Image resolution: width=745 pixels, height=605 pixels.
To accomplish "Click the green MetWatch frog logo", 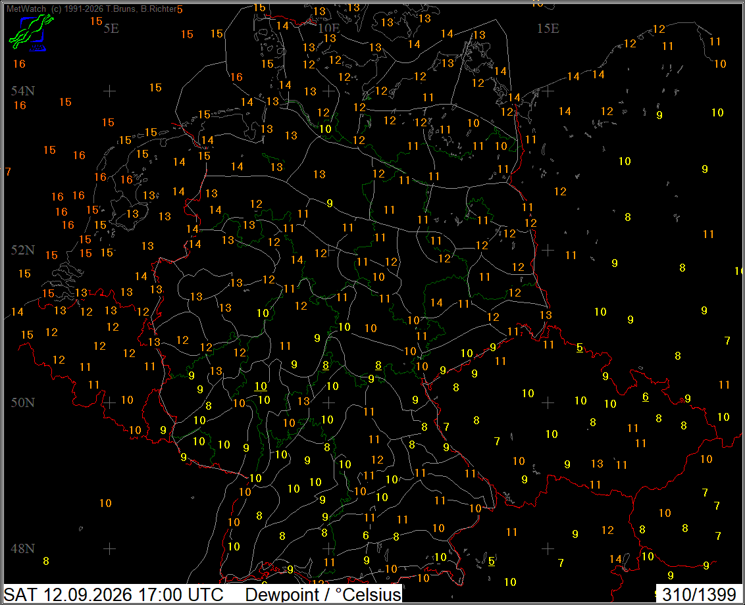I will 31,32.
